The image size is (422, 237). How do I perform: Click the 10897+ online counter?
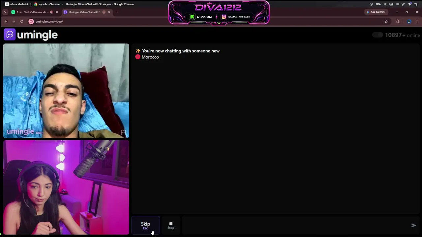pyautogui.click(x=402, y=35)
